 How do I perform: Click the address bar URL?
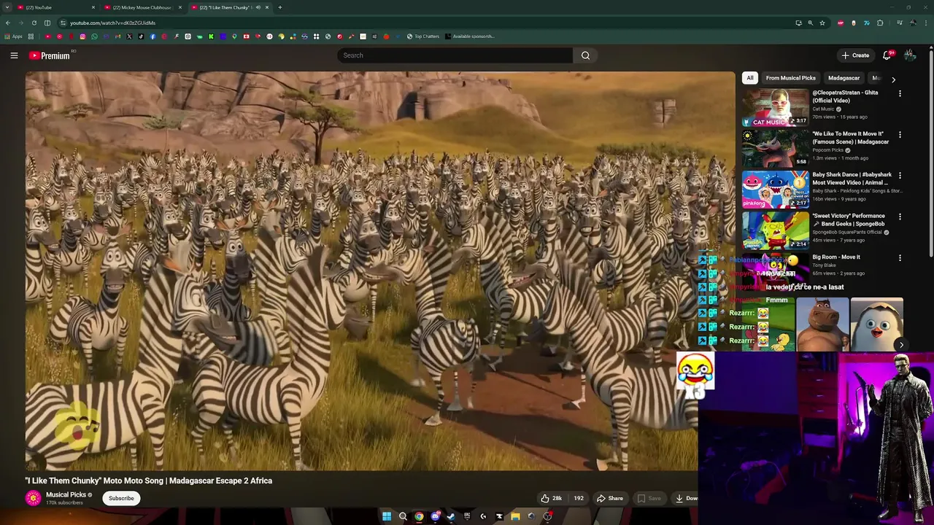click(112, 23)
